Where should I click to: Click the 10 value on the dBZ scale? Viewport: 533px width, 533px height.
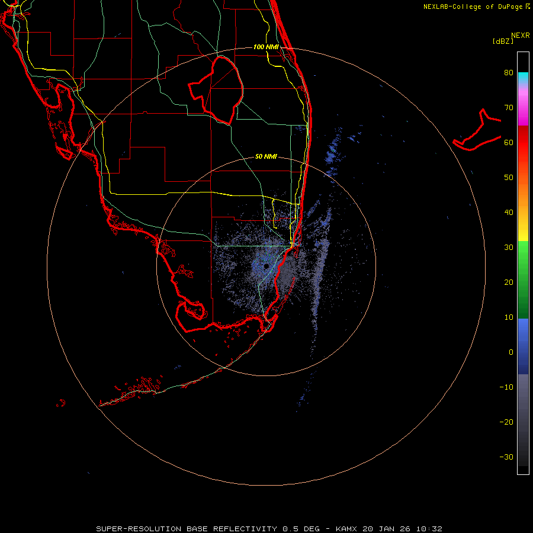(x=509, y=317)
